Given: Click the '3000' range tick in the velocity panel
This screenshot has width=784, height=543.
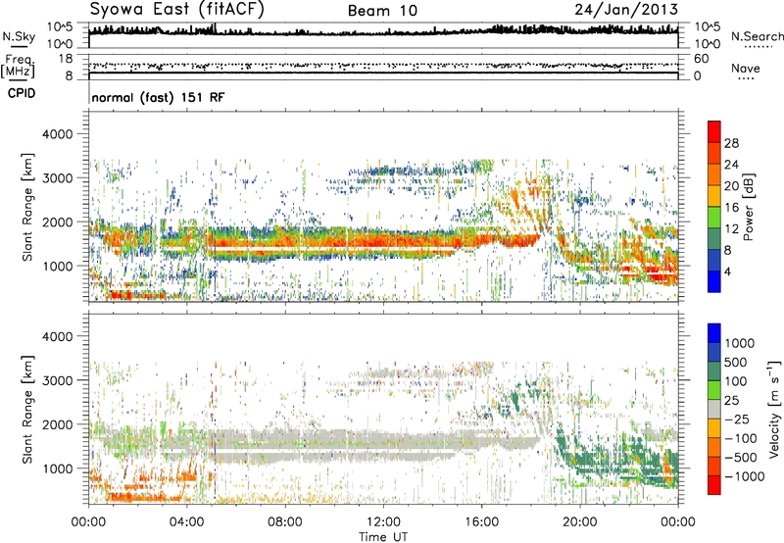Looking at the screenshot, I should click(x=57, y=380).
